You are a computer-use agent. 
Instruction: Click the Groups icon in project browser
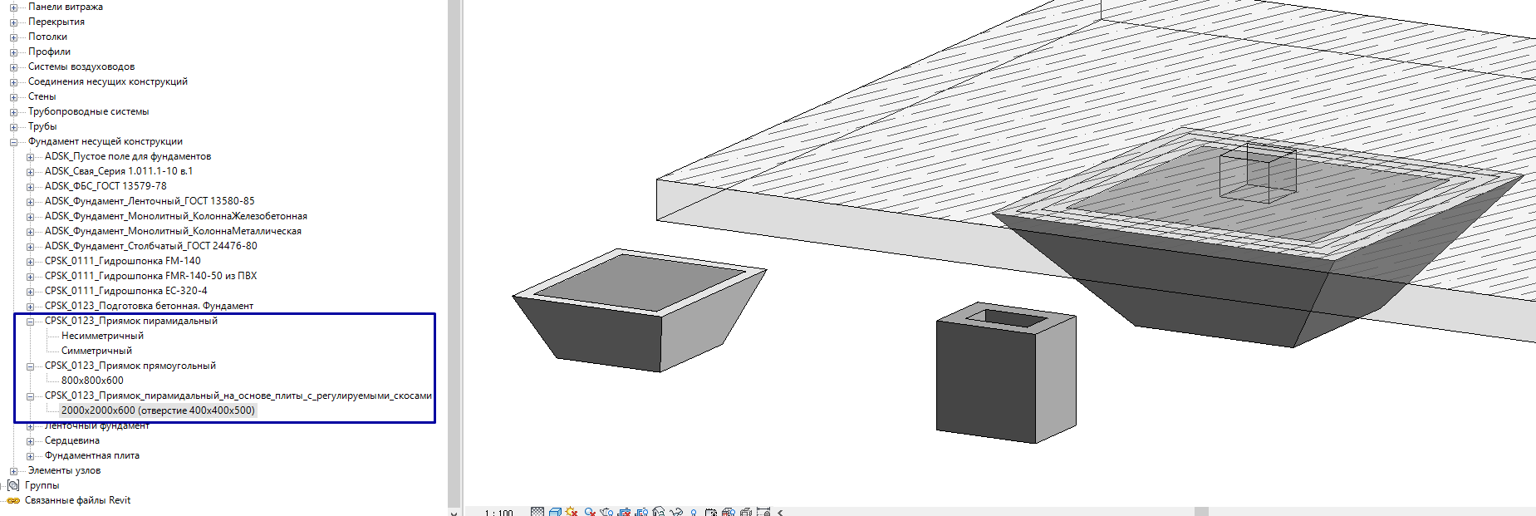click(x=13, y=485)
